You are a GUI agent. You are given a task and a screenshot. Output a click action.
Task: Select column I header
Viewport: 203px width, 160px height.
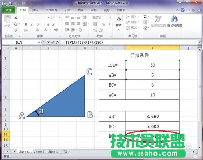coord(153,48)
